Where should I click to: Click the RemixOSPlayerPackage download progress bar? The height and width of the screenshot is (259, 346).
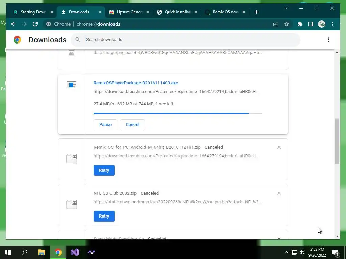178,113
